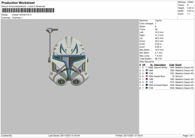The height and width of the screenshot is (138, 195).
Task: Click the red swatch for code 1383
Action: click(147, 79)
